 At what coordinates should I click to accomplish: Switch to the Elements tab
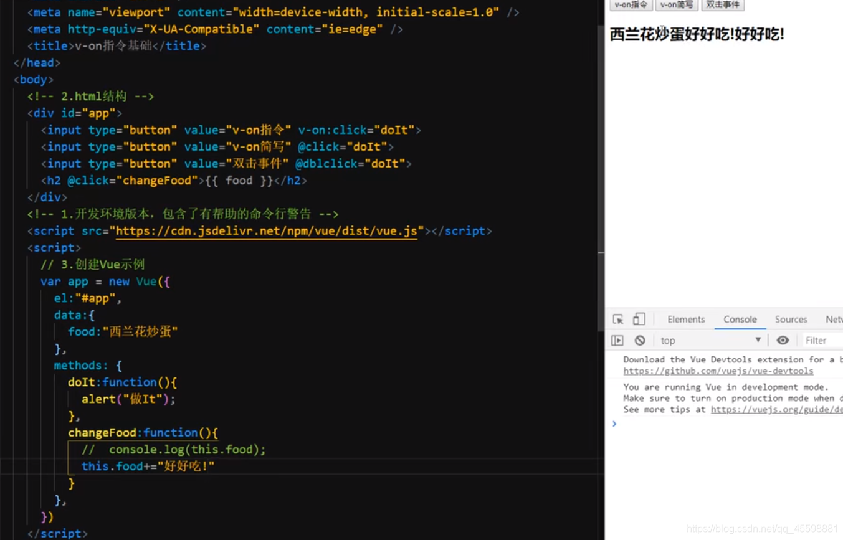pyautogui.click(x=686, y=320)
